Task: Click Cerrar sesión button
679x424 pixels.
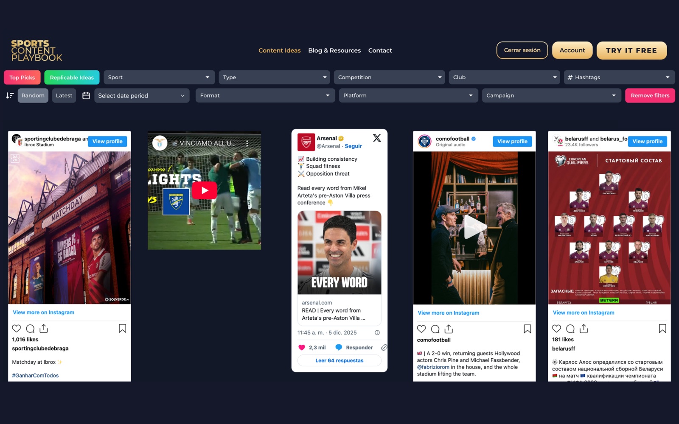Action: pos(522,50)
